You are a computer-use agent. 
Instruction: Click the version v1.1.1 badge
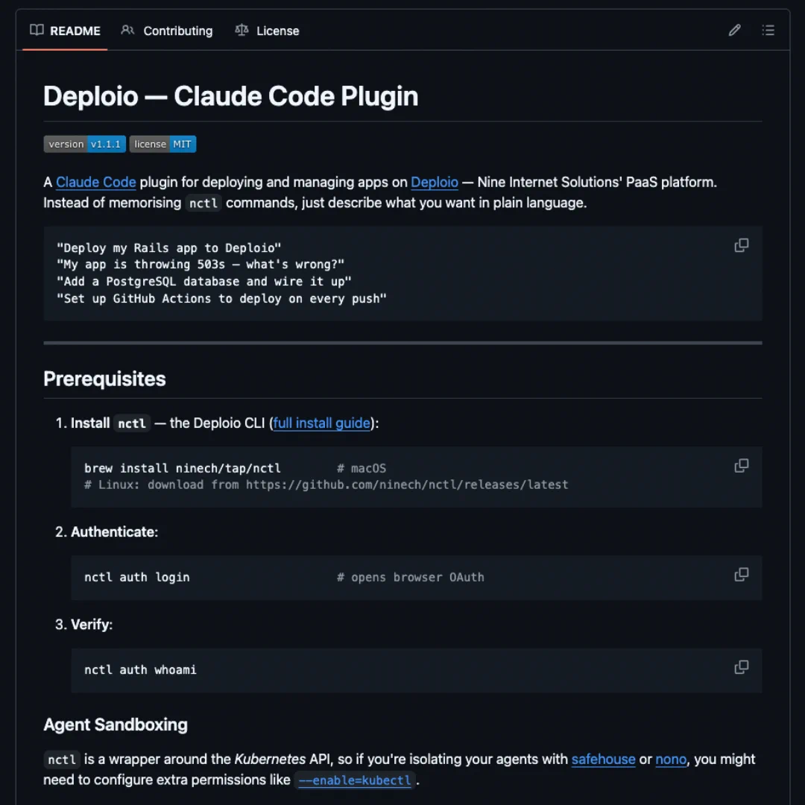pos(85,145)
